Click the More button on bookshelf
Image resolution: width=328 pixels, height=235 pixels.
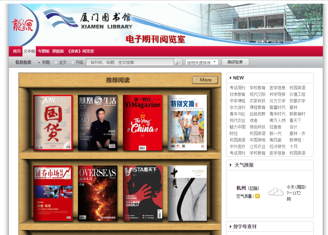(x=205, y=80)
